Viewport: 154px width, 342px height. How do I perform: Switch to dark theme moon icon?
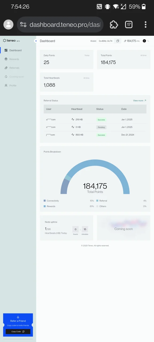tap(148, 41)
